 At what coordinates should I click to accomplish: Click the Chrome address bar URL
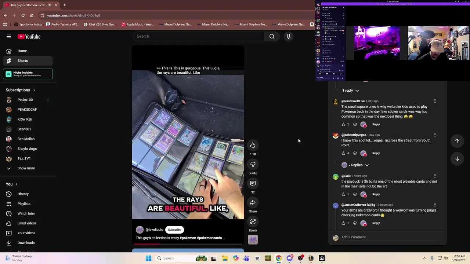click(73, 15)
